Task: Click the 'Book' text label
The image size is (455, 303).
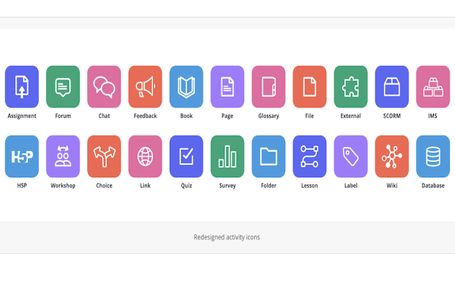Action: pos(187,116)
